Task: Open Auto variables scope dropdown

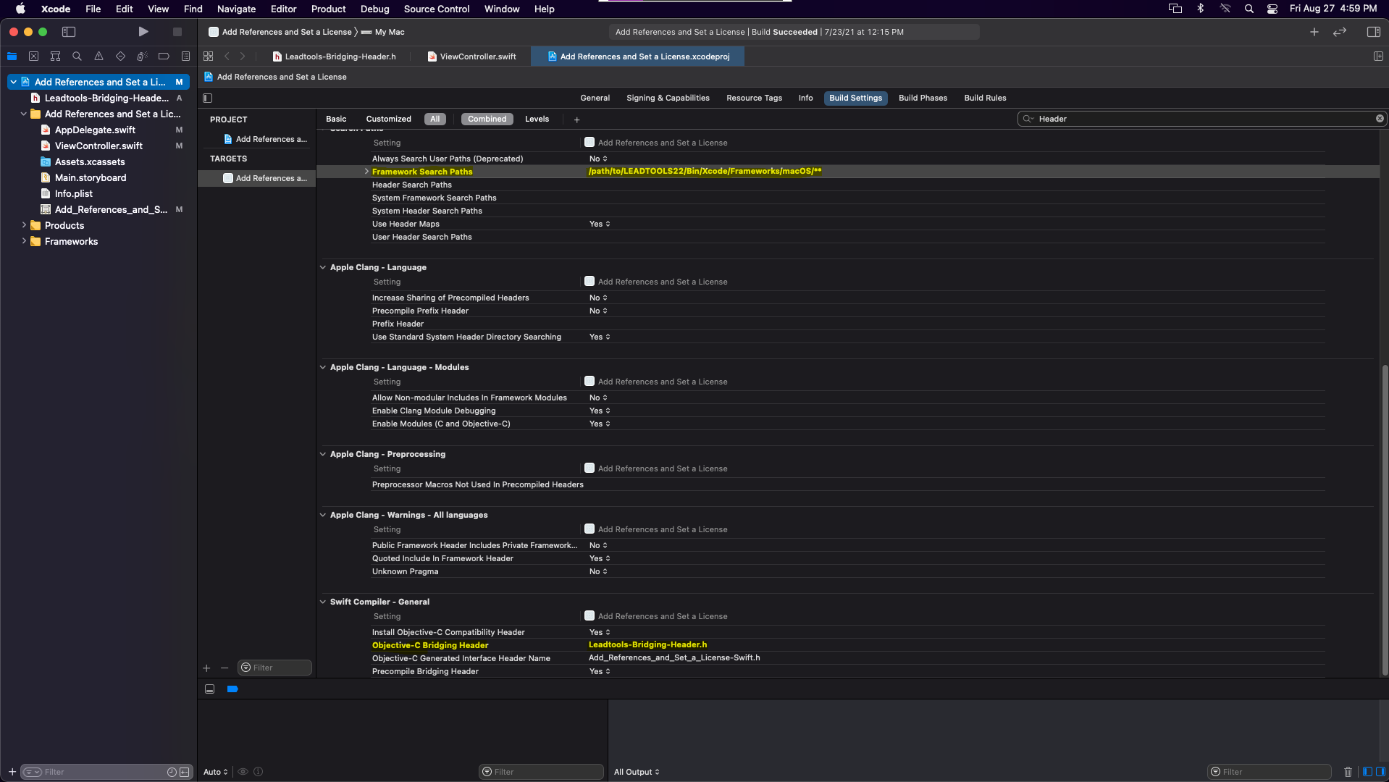Action: point(216,772)
